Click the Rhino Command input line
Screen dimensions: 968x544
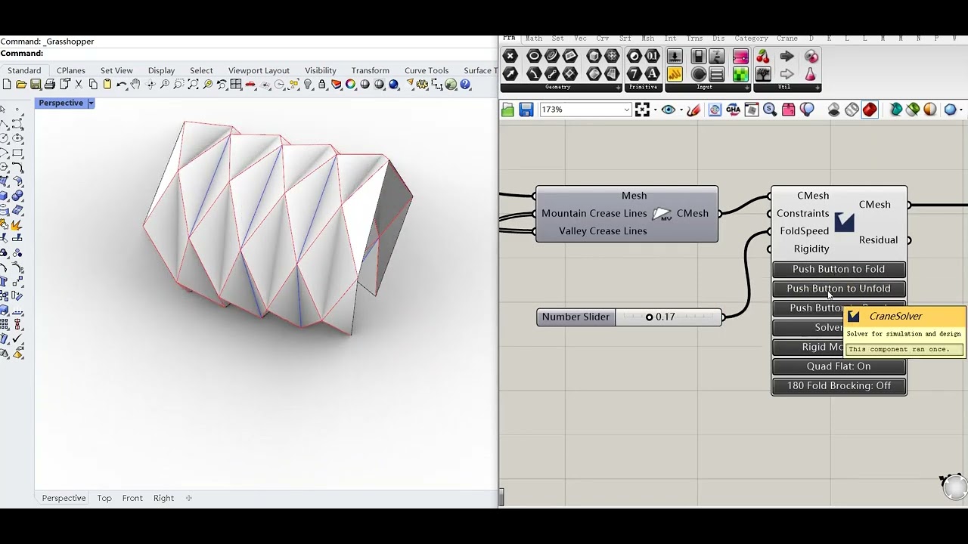[250, 54]
